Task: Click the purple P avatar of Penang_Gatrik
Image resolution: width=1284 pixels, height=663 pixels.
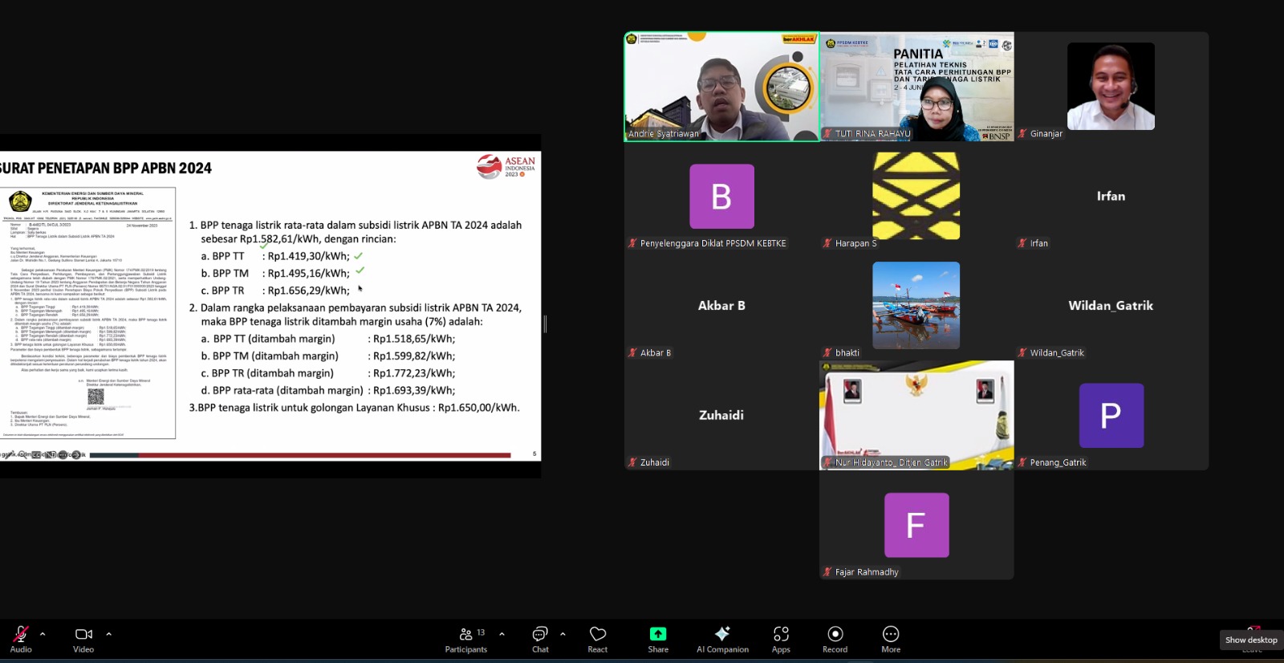Action: (x=1111, y=415)
